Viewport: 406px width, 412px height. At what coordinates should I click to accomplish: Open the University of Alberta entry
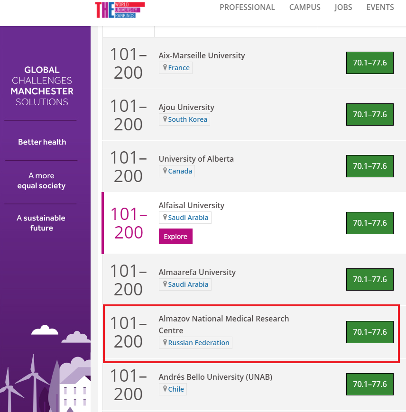coord(196,159)
